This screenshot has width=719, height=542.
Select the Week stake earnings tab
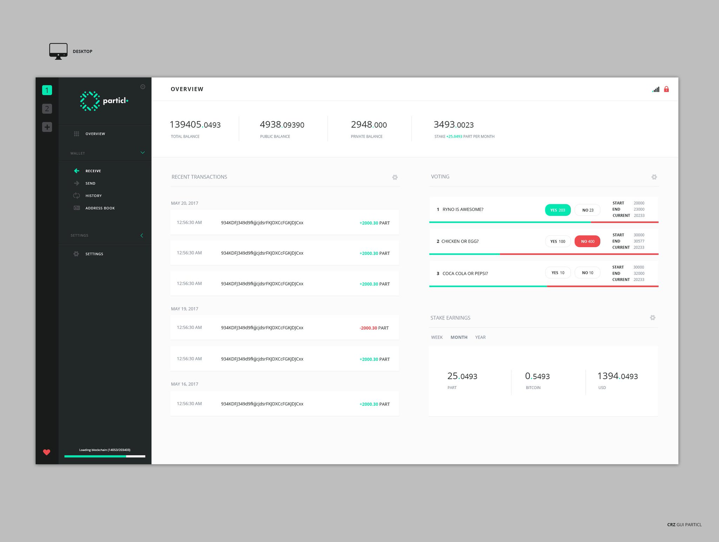click(437, 337)
